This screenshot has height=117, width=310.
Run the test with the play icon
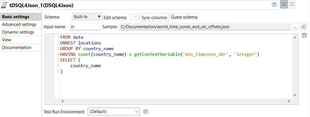[146, 112]
